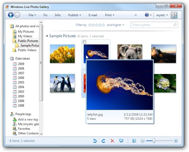Viewport: 189px width, 152px height.
Task: Delete the selected photo with red X
Action: click(112, 141)
